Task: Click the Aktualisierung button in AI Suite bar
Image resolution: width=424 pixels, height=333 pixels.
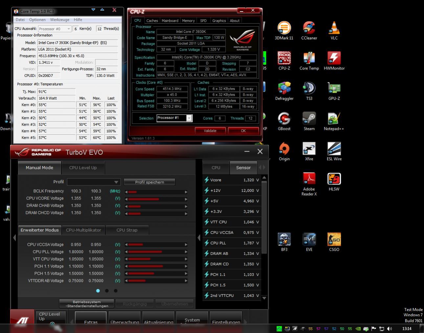Action: 159,318
